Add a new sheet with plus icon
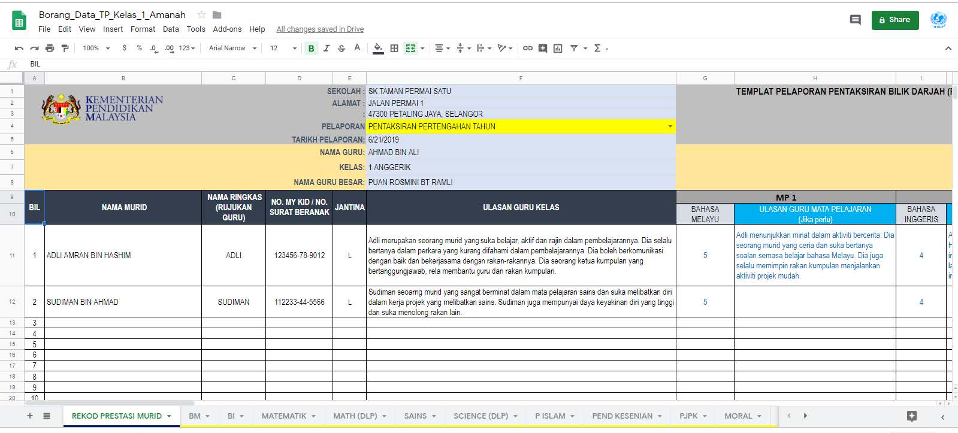Image resolution: width=958 pixels, height=433 pixels. [x=30, y=416]
